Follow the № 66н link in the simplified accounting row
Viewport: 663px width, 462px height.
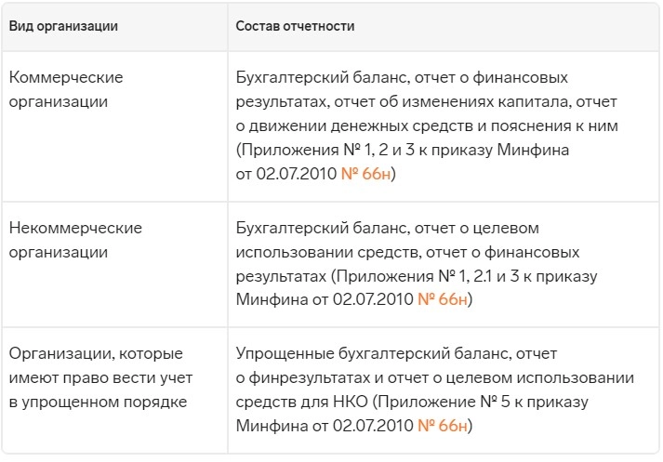(442, 427)
